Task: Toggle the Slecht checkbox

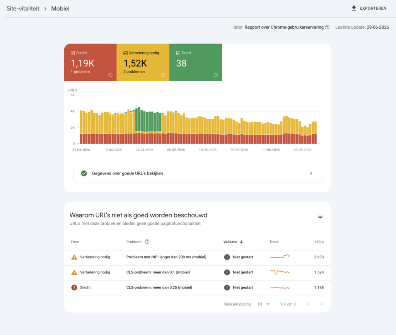Action: 73,53
